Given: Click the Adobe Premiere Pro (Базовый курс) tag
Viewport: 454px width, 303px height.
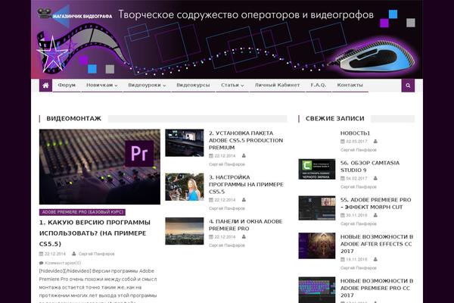Looking at the screenshot, I should [x=82, y=212].
